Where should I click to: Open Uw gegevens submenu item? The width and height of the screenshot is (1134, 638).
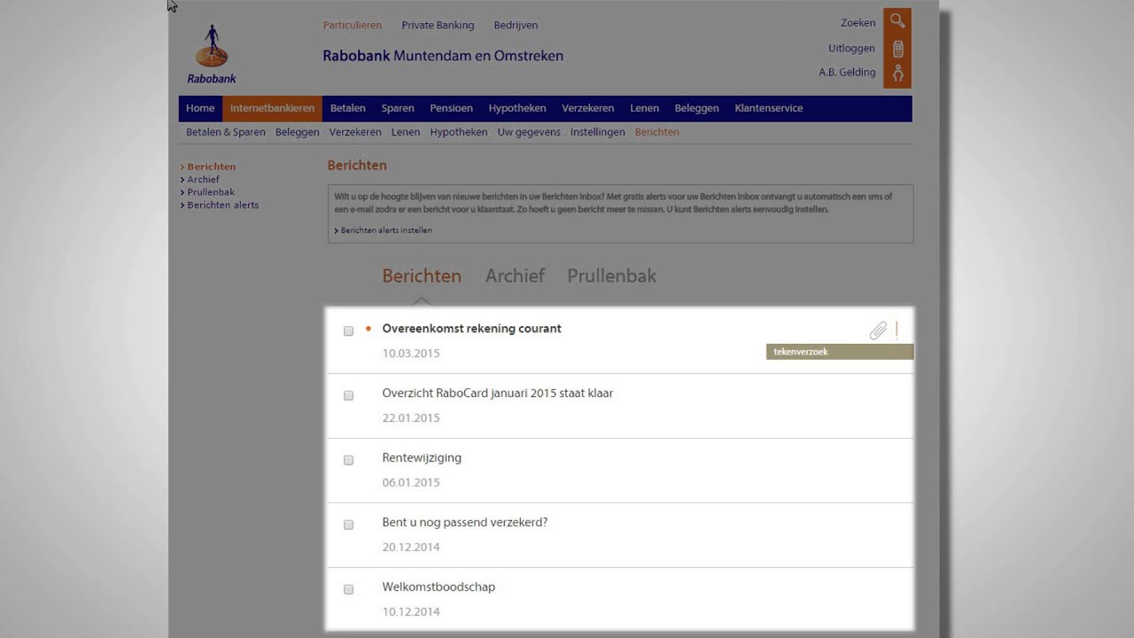click(x=529, y=132)
